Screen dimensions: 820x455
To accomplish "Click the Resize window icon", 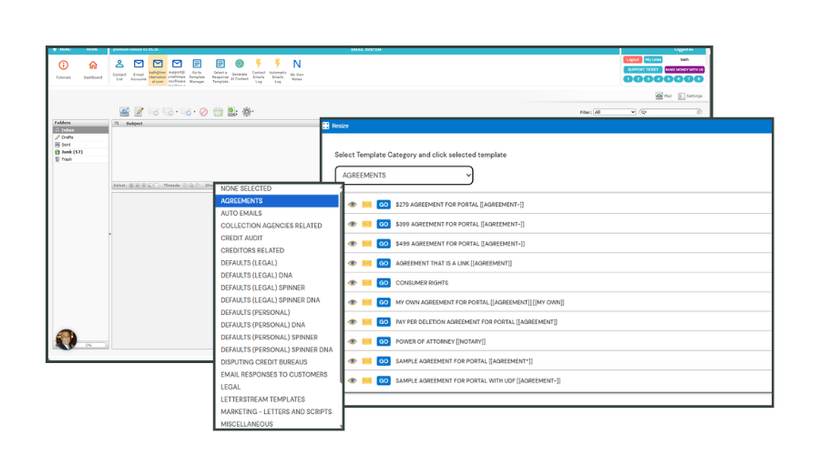I will pyautogui.click(x=326, y=126).
